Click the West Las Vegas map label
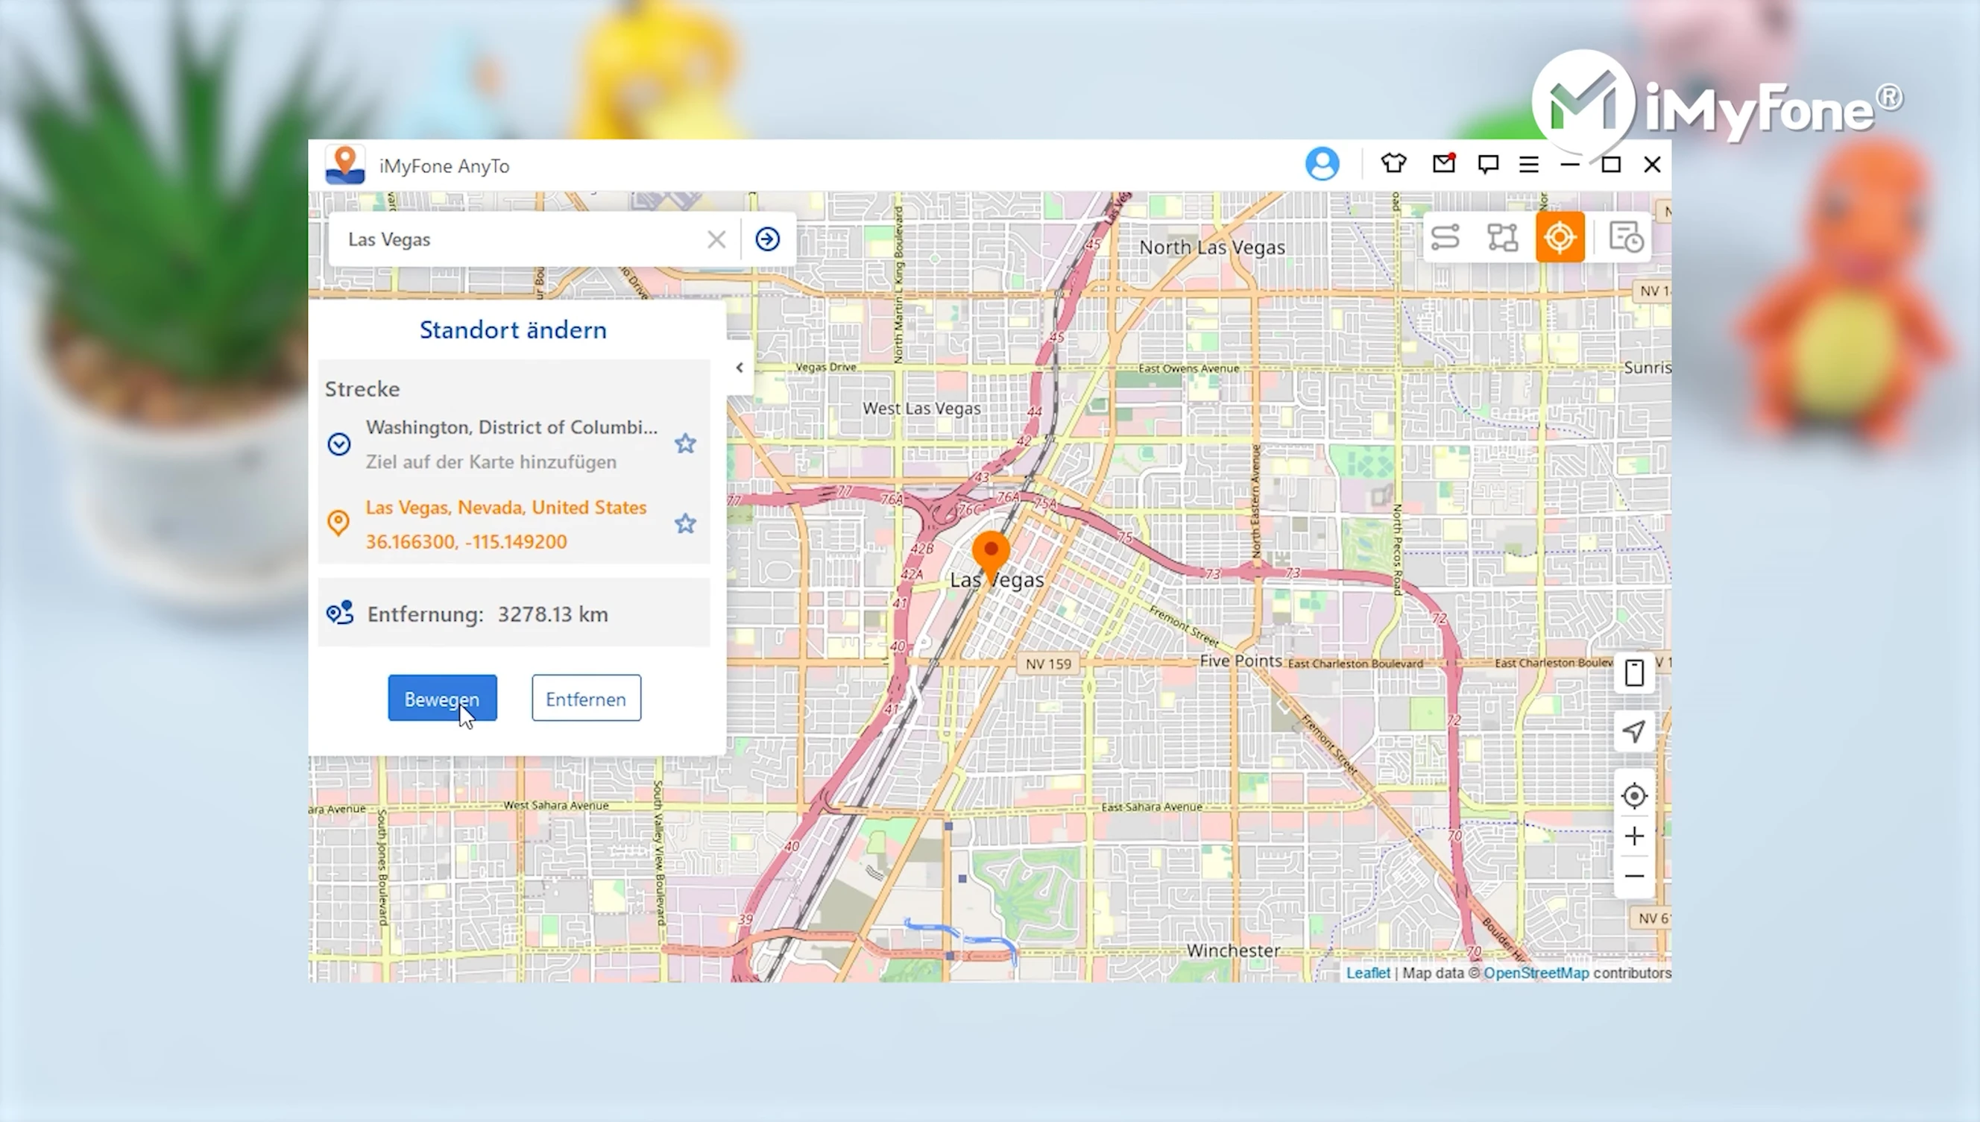The height and width of the screenshot is (1122, 1980). [x=921, y=409]
